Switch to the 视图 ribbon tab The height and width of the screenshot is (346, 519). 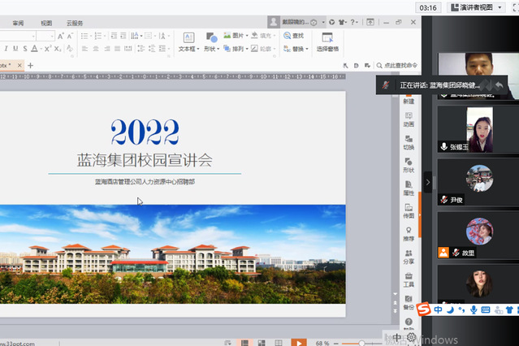point(46,23)
